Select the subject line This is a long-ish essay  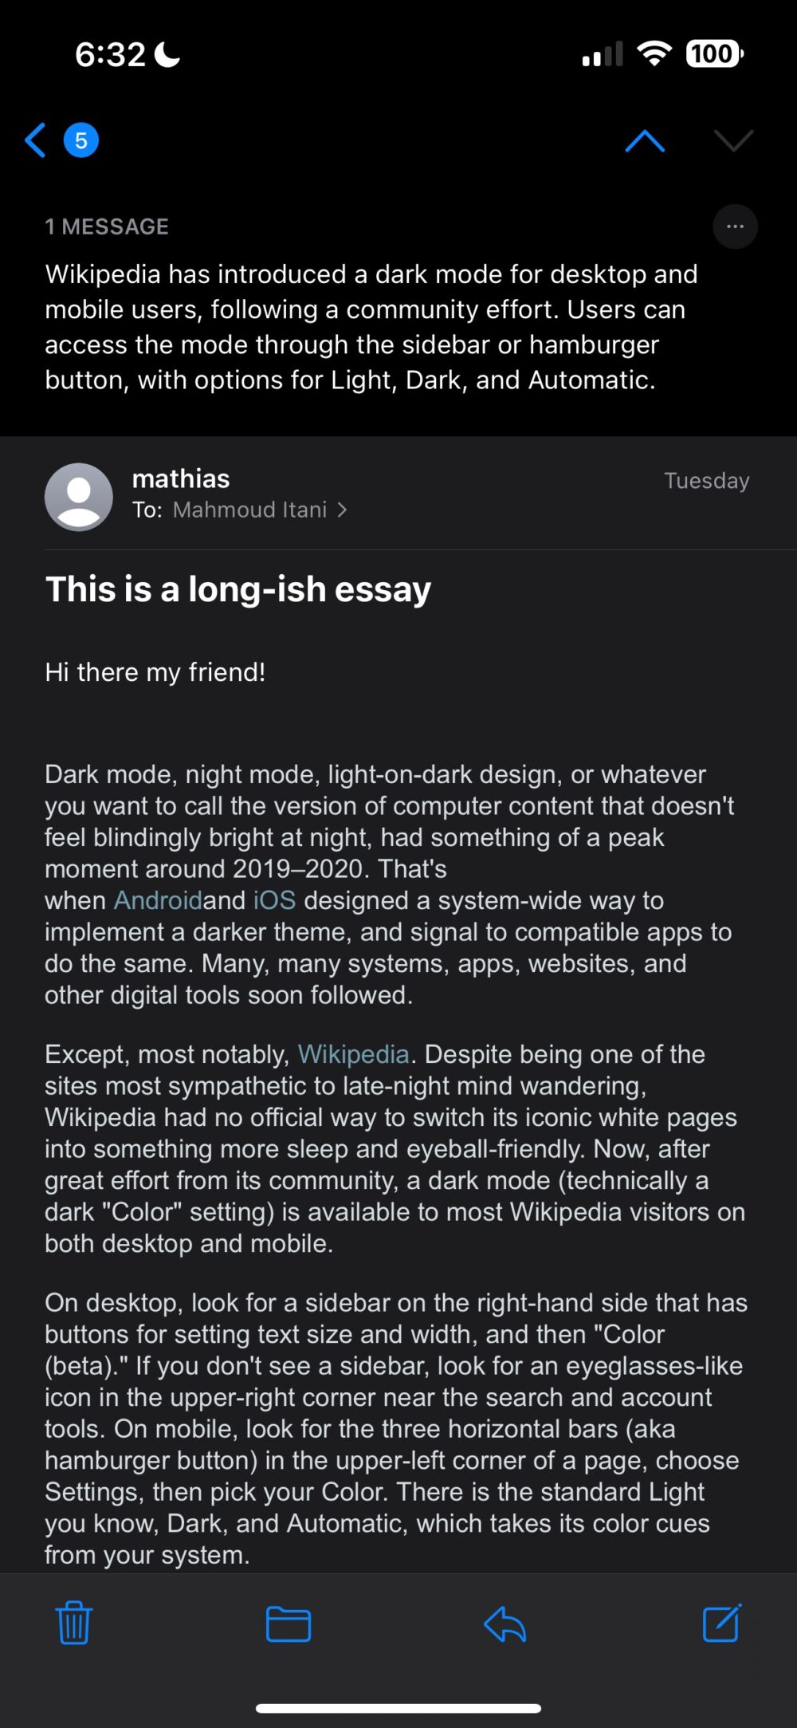[x=238, y=588]
